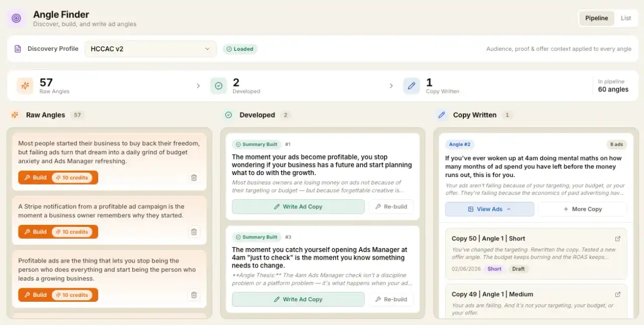This screenshot has height=325, width=644.
Task: Open Copy 50 in a new window
Action: (618, 238)
